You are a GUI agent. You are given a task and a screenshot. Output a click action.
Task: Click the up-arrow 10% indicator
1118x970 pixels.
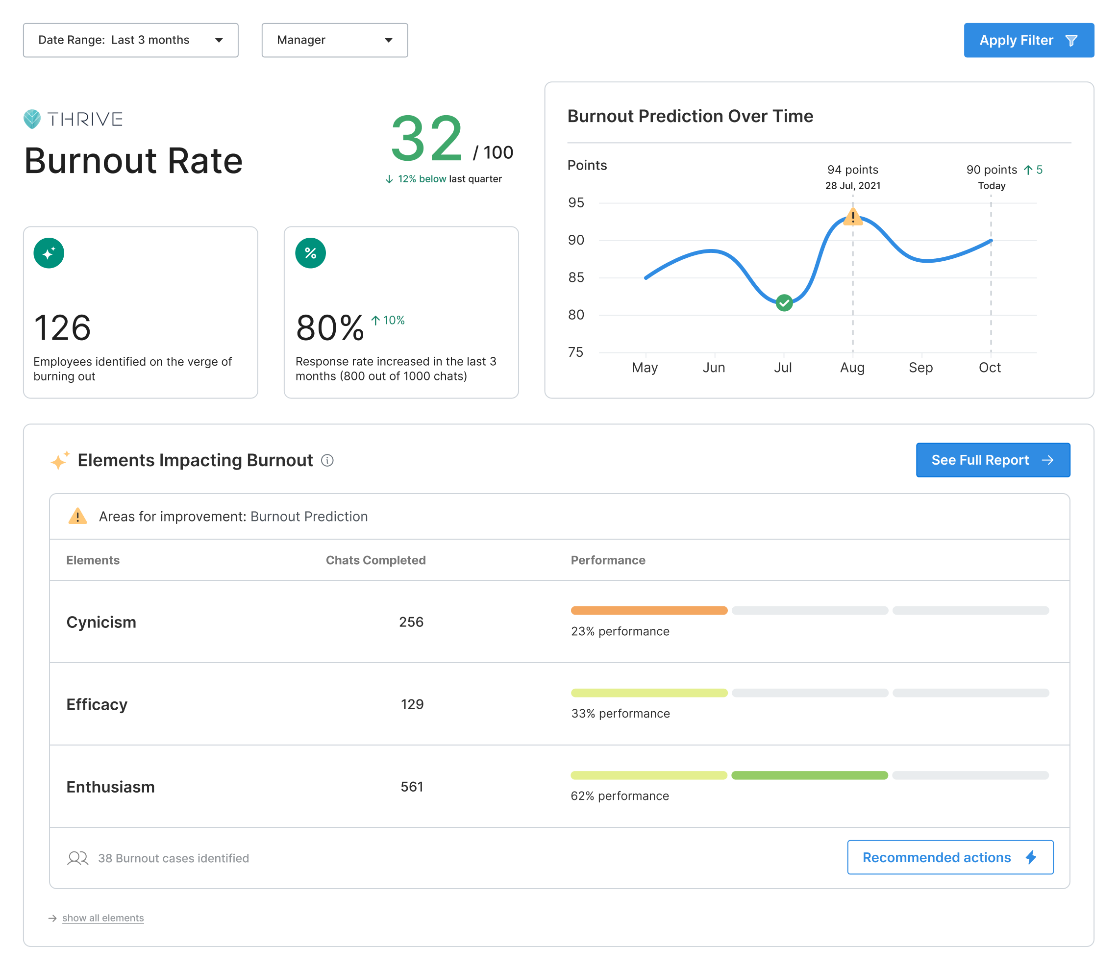tap(388, 321)
